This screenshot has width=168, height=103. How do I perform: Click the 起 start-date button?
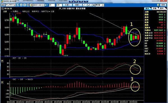(28, 5)
